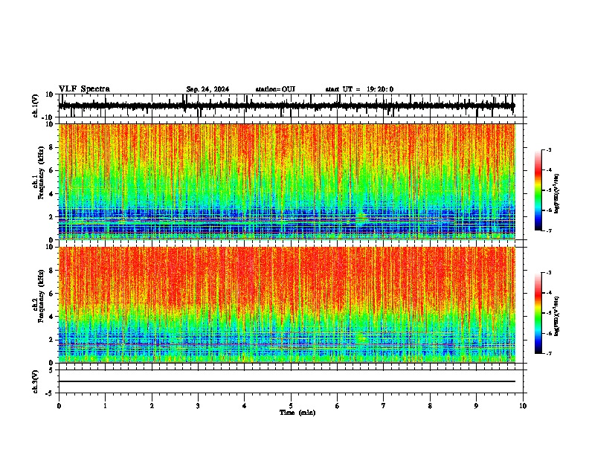Click the 'VLF Spectra' title text
Screen dimensions: 589x455
pyautogui.click(x=84, y=89)
